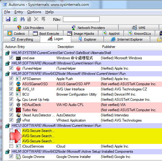Viewport: 162px width, 161px height.
Task: Switch to the Everything tab
Action: [x=22, y=39]
